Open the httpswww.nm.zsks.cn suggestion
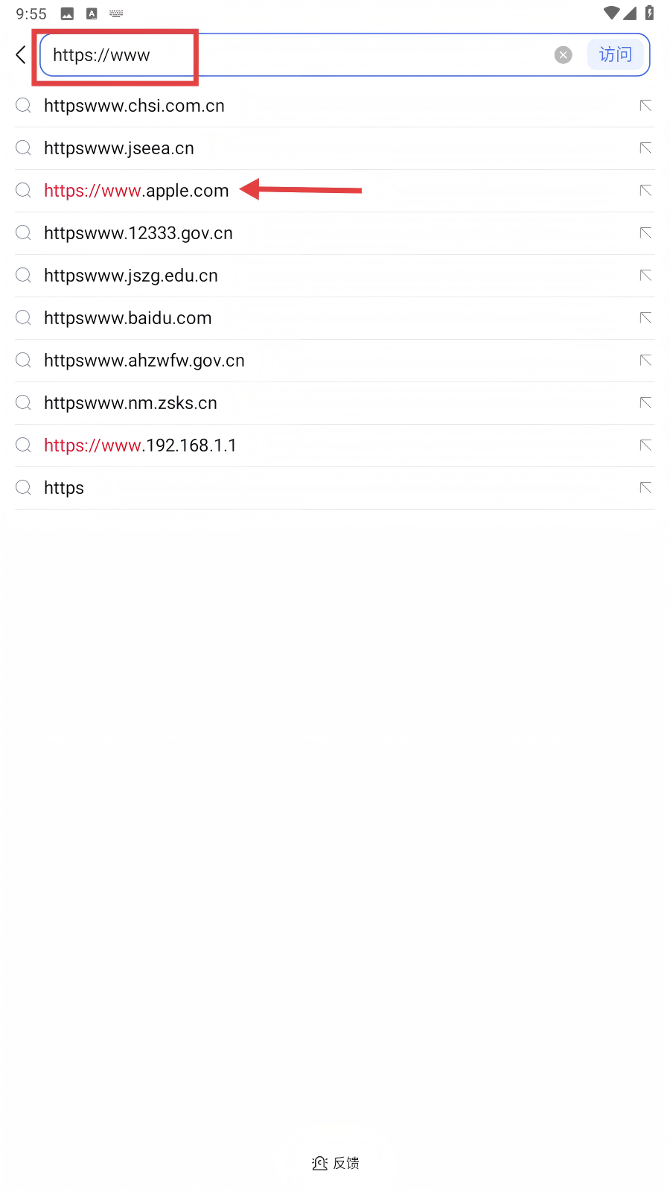Screen dimensions: 670x1192 point(131,403)
